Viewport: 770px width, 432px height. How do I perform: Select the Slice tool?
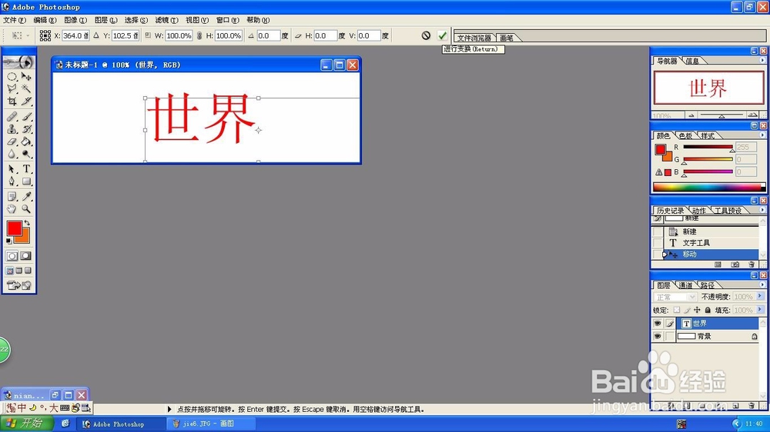tap(26, 101)
